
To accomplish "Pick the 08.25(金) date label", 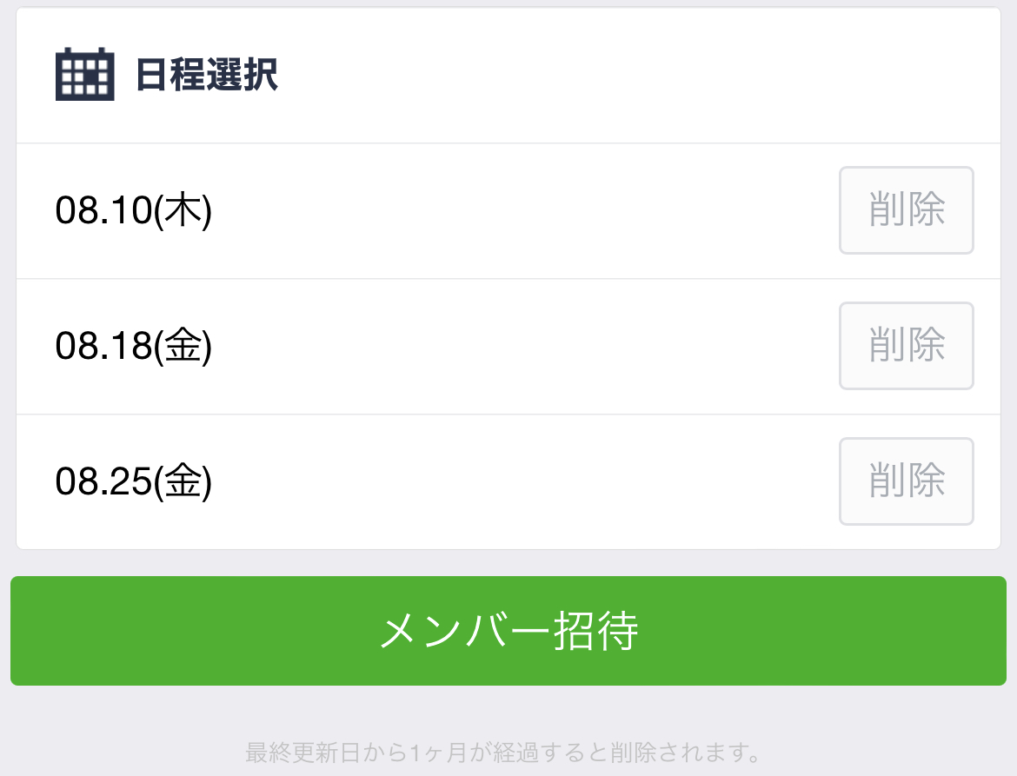I will 134,481.
